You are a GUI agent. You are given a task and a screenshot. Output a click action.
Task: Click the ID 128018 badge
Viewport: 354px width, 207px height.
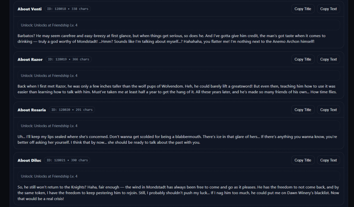pyautogui.click(x=67, y=9)
